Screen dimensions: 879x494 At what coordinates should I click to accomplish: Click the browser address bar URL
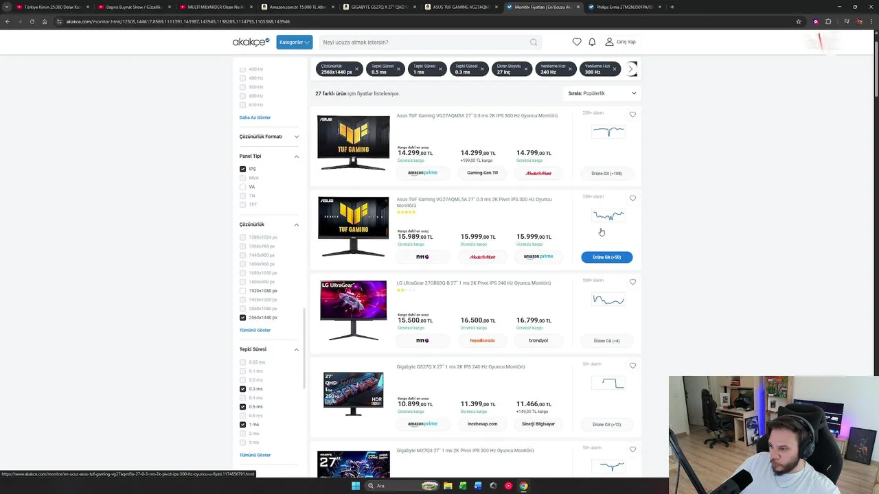tap(178, 21)
